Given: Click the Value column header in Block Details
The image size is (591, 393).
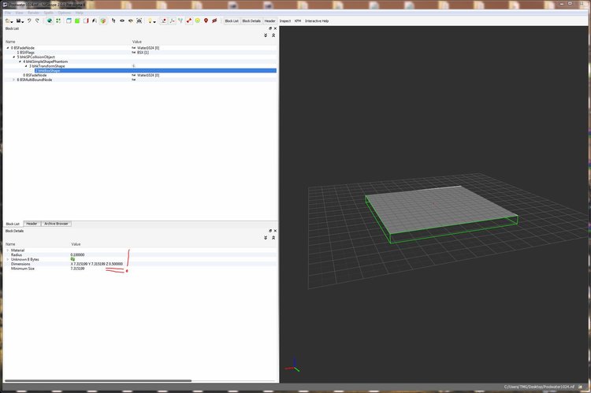Looking at the screenshot, I should [76, 244].
